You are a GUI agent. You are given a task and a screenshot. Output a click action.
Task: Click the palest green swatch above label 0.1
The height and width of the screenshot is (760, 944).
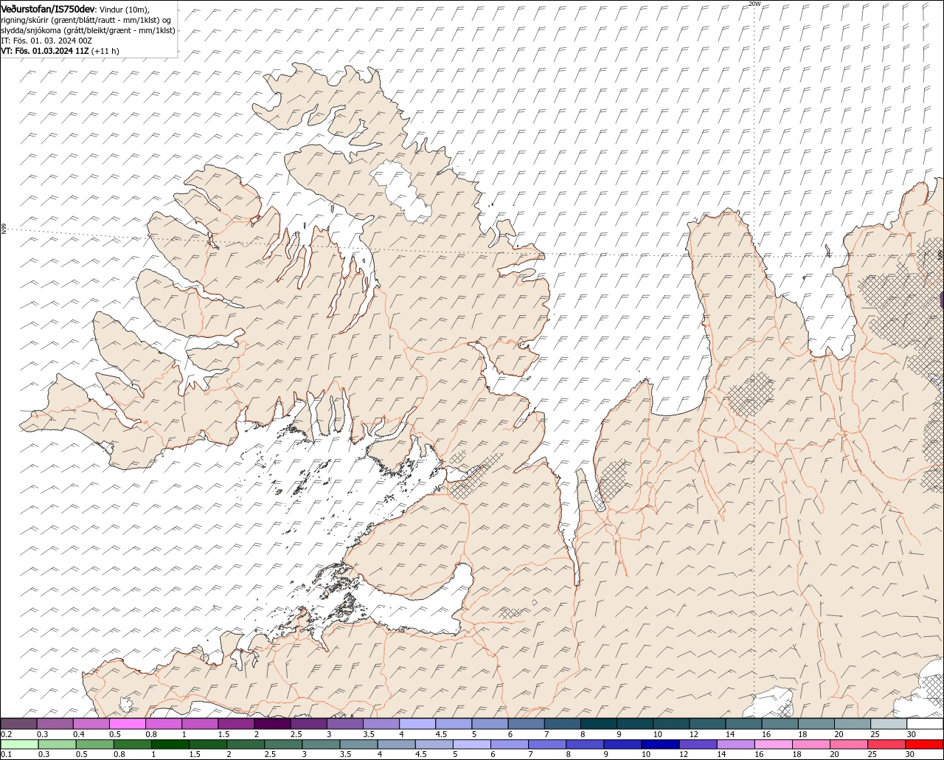coord(18,744)
